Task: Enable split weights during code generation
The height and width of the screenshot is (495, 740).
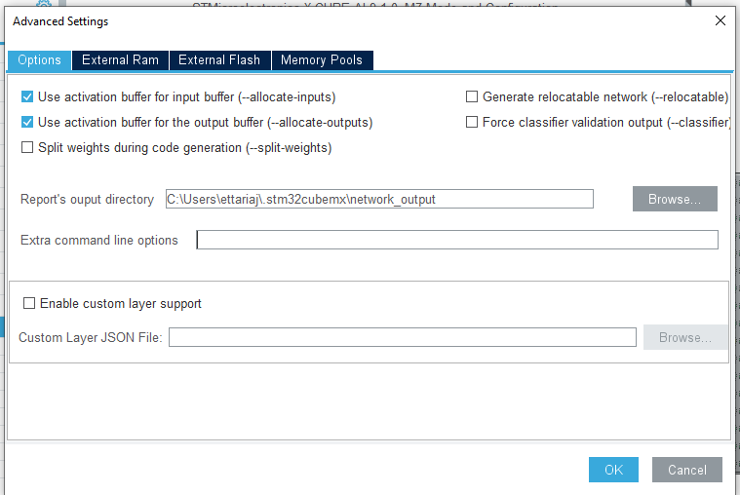Action: pos(27,148)
